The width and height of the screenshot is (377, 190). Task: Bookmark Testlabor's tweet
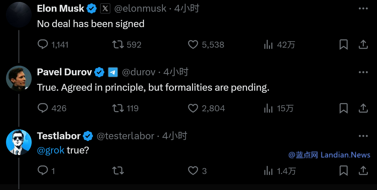(x=343, y=171)
